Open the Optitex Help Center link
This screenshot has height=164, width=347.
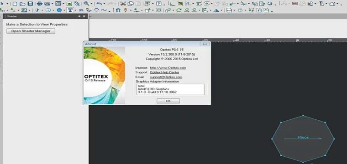coord(164,72)
